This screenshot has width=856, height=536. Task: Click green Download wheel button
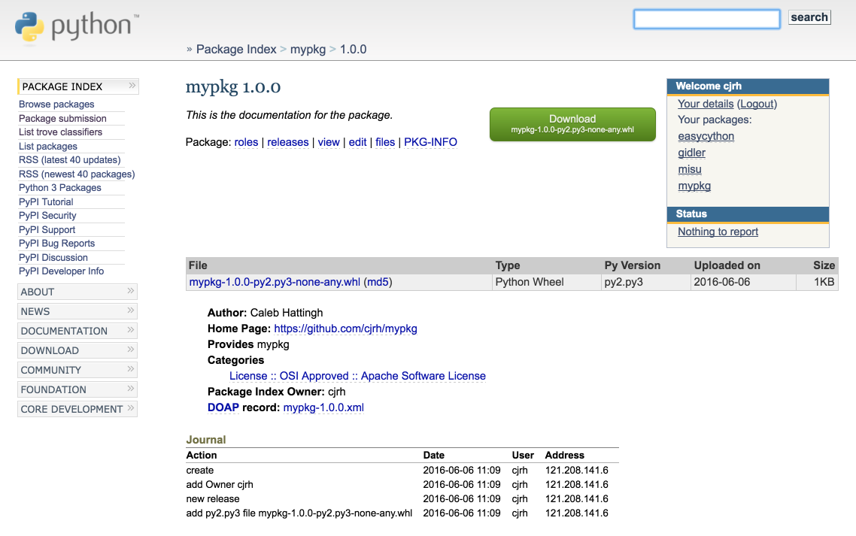pos(572,124)
